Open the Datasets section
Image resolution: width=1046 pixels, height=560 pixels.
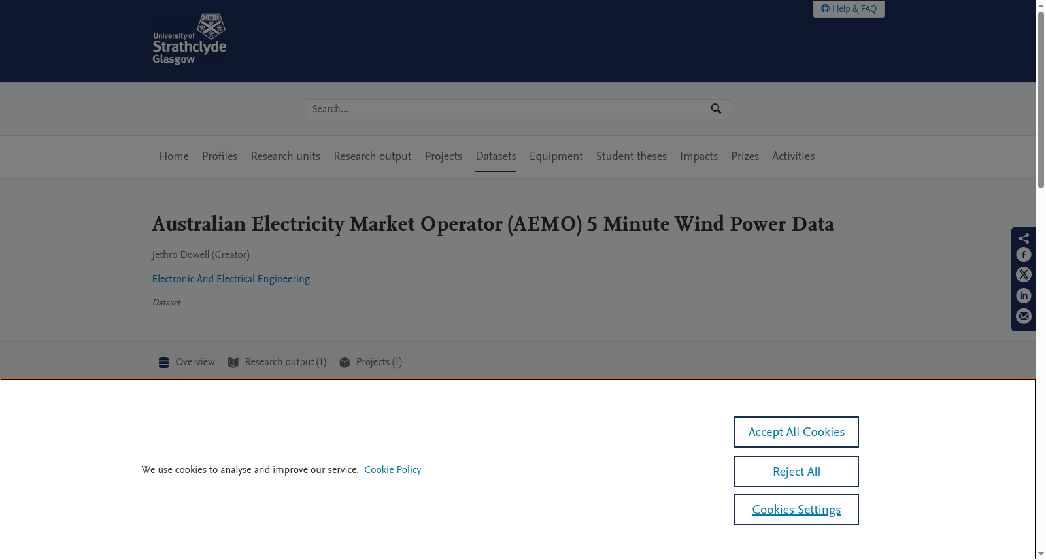click(496, 156)
